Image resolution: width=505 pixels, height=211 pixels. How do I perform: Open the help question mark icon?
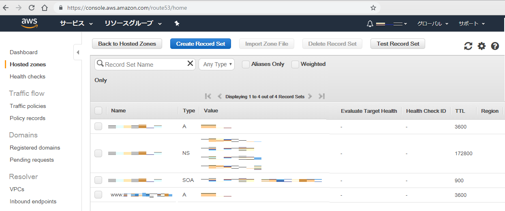495,46
